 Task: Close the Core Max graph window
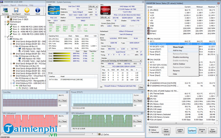[x=67, y=92]
